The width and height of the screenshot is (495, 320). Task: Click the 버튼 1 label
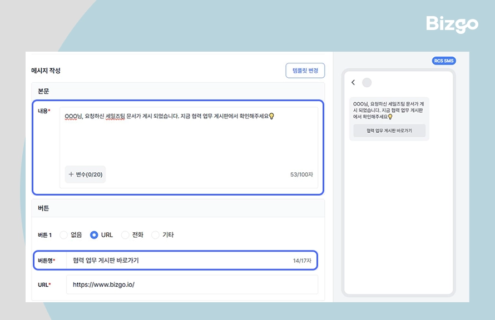tap(45, 235)
